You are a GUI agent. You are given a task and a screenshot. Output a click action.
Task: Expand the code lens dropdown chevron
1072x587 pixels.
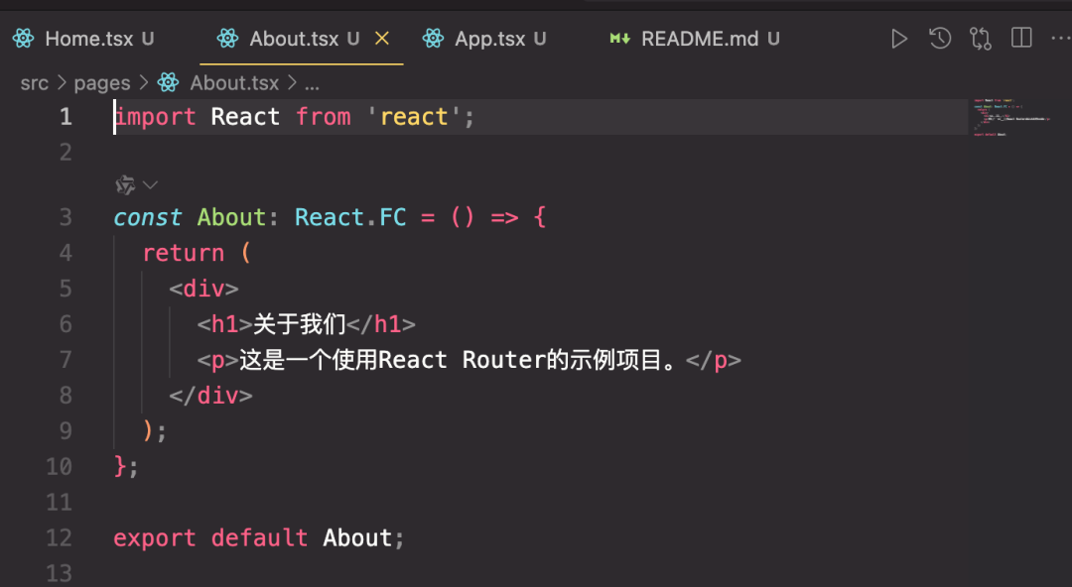pos(151,184)
